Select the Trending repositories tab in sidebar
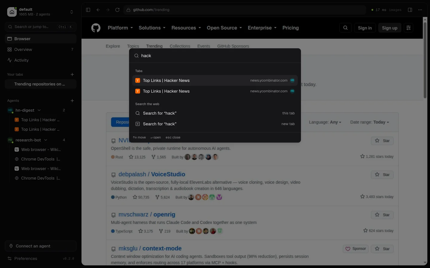 (41, 84)
